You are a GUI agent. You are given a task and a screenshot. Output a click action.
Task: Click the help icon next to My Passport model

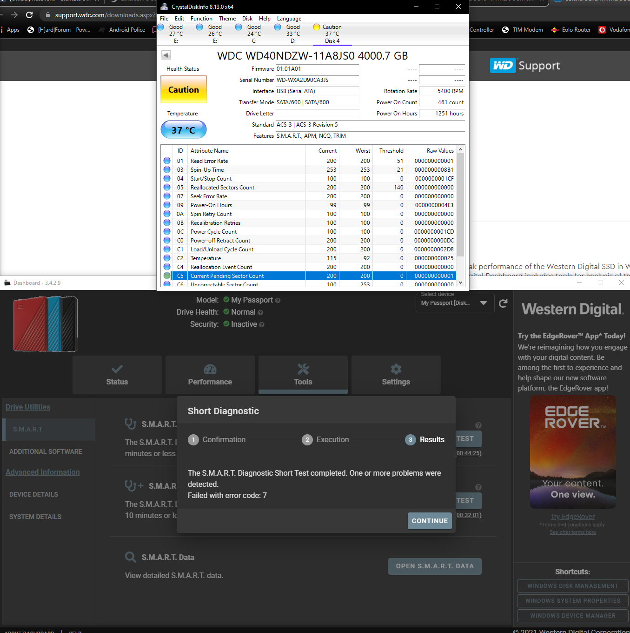(x=278, y=301)
